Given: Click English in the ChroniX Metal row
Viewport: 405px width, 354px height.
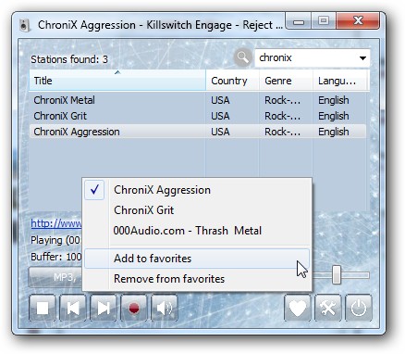Looking at the screenshot, I should click(x=334, y=100).
